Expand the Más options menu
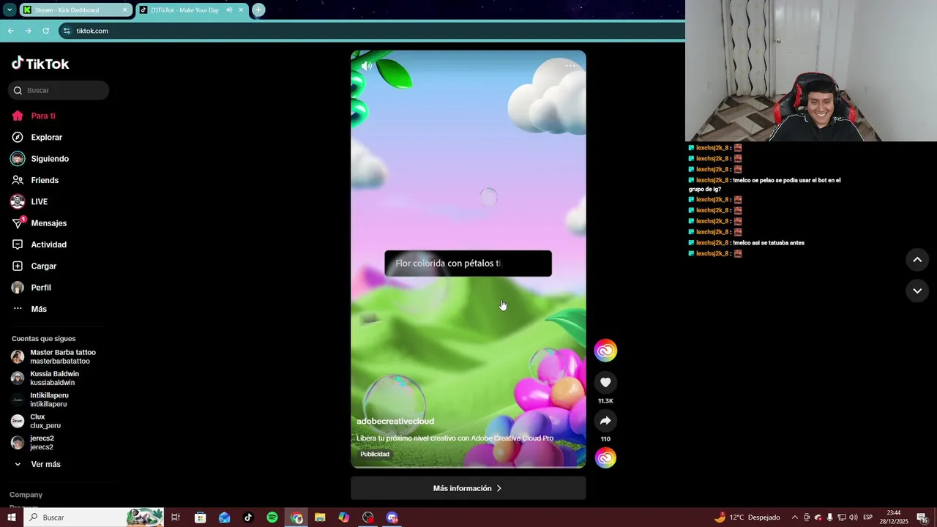Image resolution: width=937 pixels, height=527 pixels. click(x=29, y=309)
